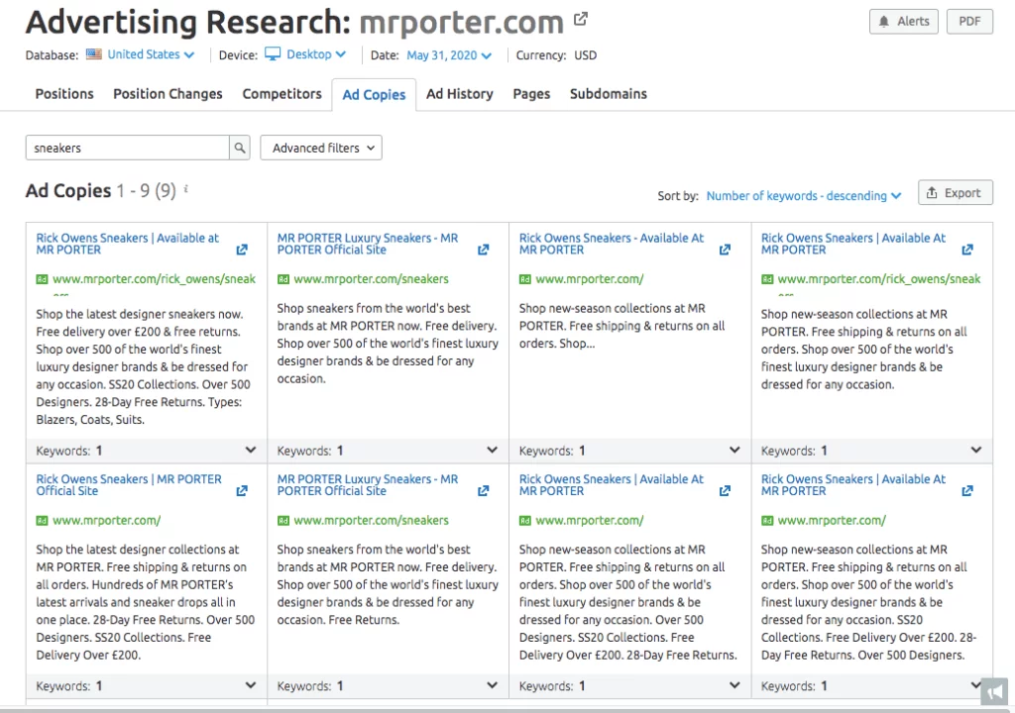
Task: Click the mrporter.com domain in the heading
Action: pos(462,22)
